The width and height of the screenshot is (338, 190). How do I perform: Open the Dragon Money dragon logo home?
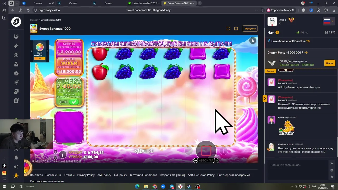tap(16, 22)
